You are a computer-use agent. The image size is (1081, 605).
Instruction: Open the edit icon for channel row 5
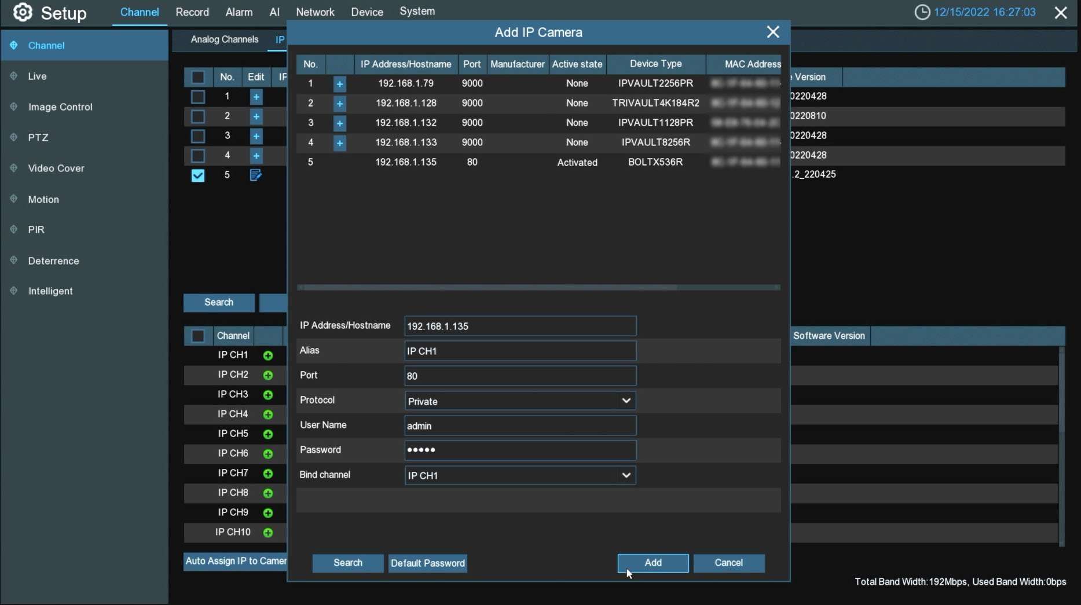(255, 175)
